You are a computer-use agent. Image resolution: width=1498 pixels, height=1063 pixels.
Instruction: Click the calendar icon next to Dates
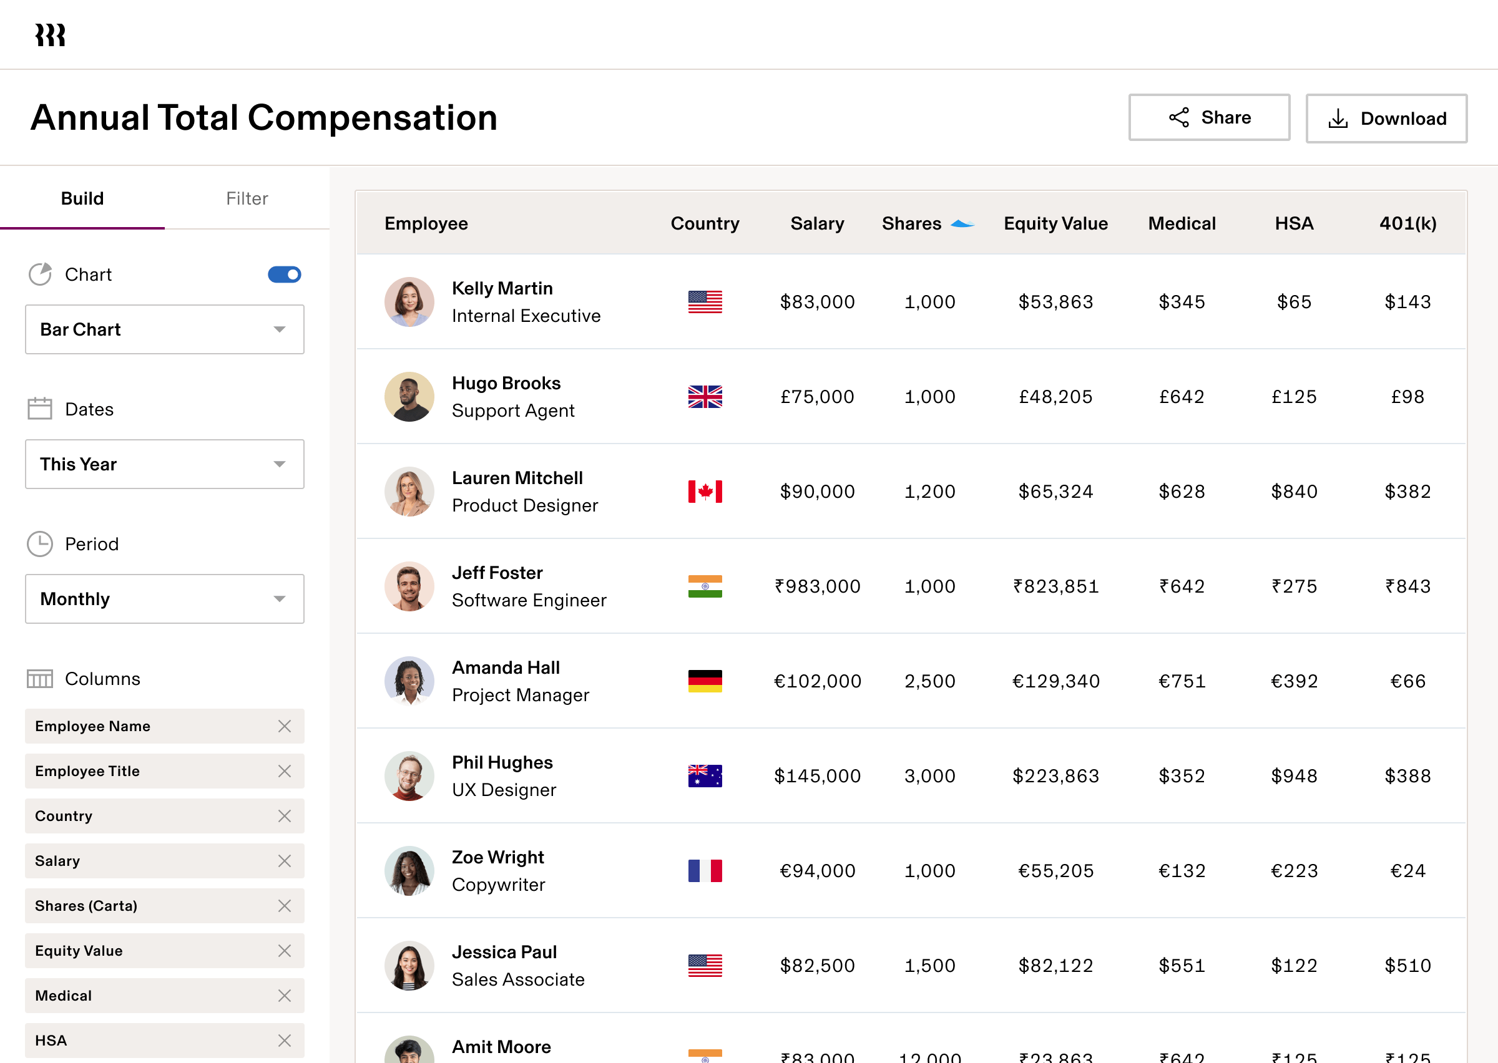[39, 408]
